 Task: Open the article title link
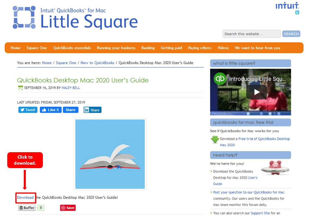(x=83, y=80)
